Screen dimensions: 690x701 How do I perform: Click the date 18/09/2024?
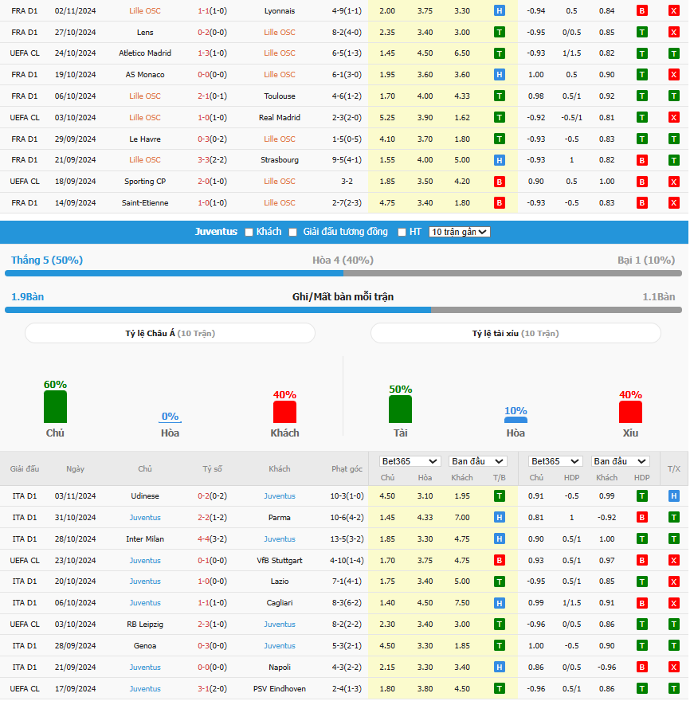click(75, 182)
